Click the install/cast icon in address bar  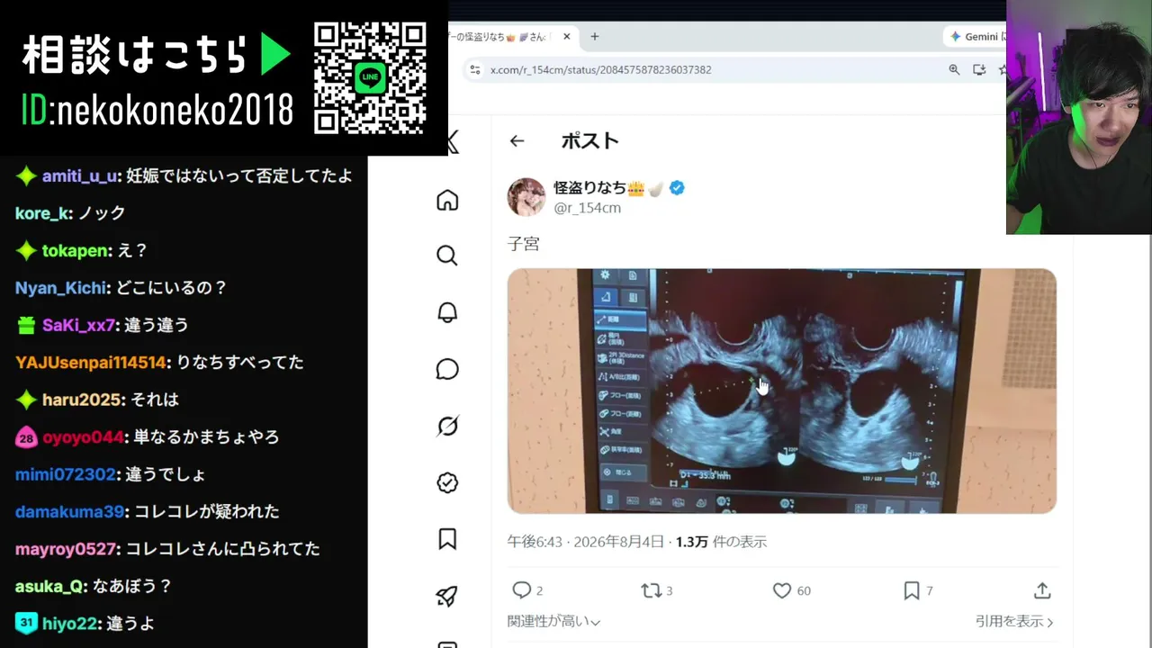(x=979, y=69)
